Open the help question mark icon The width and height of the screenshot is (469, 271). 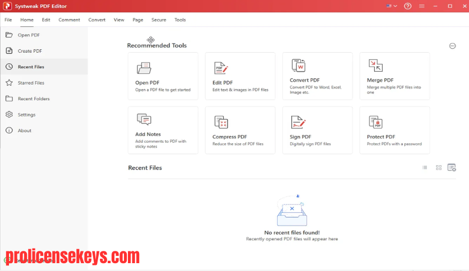(407, 6)
